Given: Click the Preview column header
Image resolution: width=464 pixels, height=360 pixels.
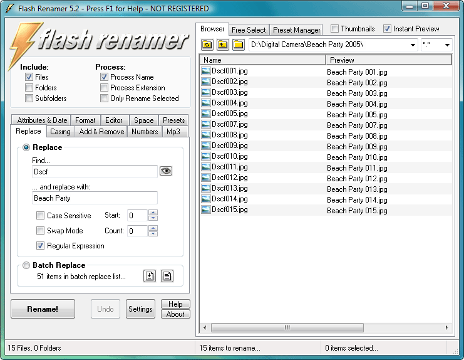Looking at the screenshot, I should tap(389, 60).
